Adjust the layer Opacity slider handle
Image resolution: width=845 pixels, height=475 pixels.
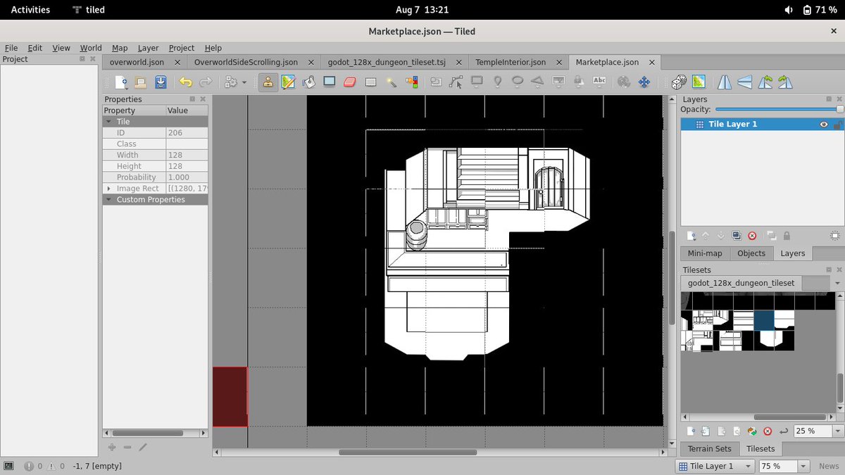click(839, 110)
